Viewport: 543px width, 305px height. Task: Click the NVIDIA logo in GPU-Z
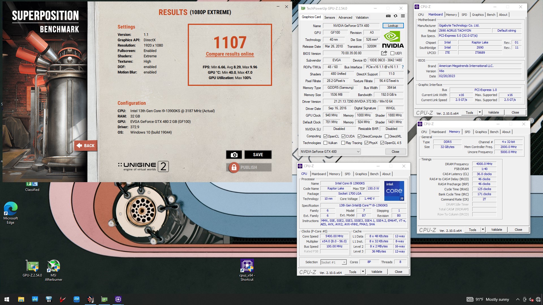pyautogui.click(x=393, y=40)
